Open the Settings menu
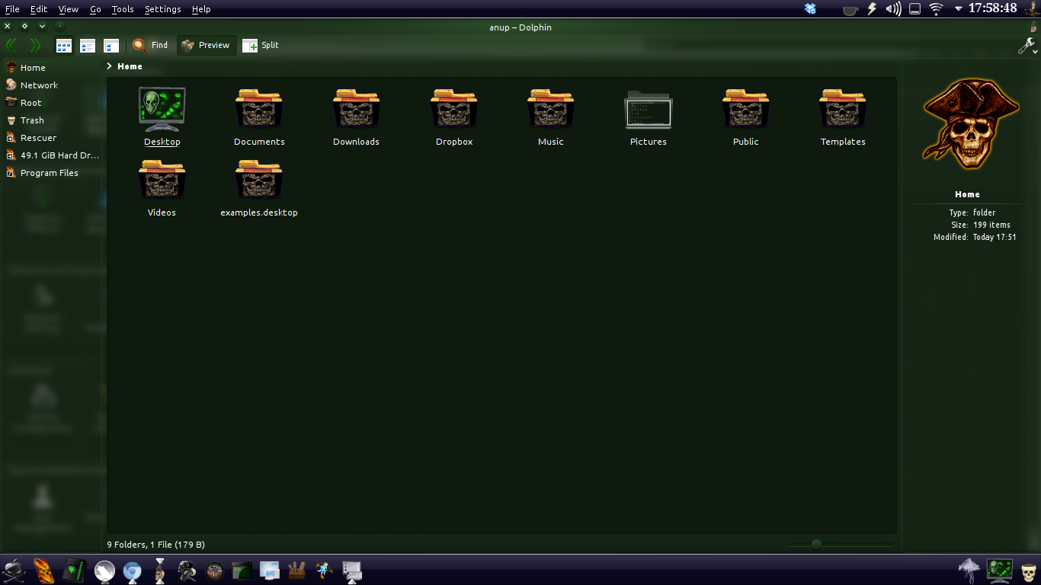The width and height of the screenshot is (1041, 585). [x=163, y=9]
